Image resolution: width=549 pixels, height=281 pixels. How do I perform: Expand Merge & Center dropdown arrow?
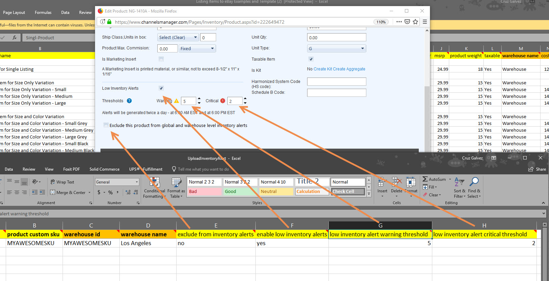pos(90,192)
